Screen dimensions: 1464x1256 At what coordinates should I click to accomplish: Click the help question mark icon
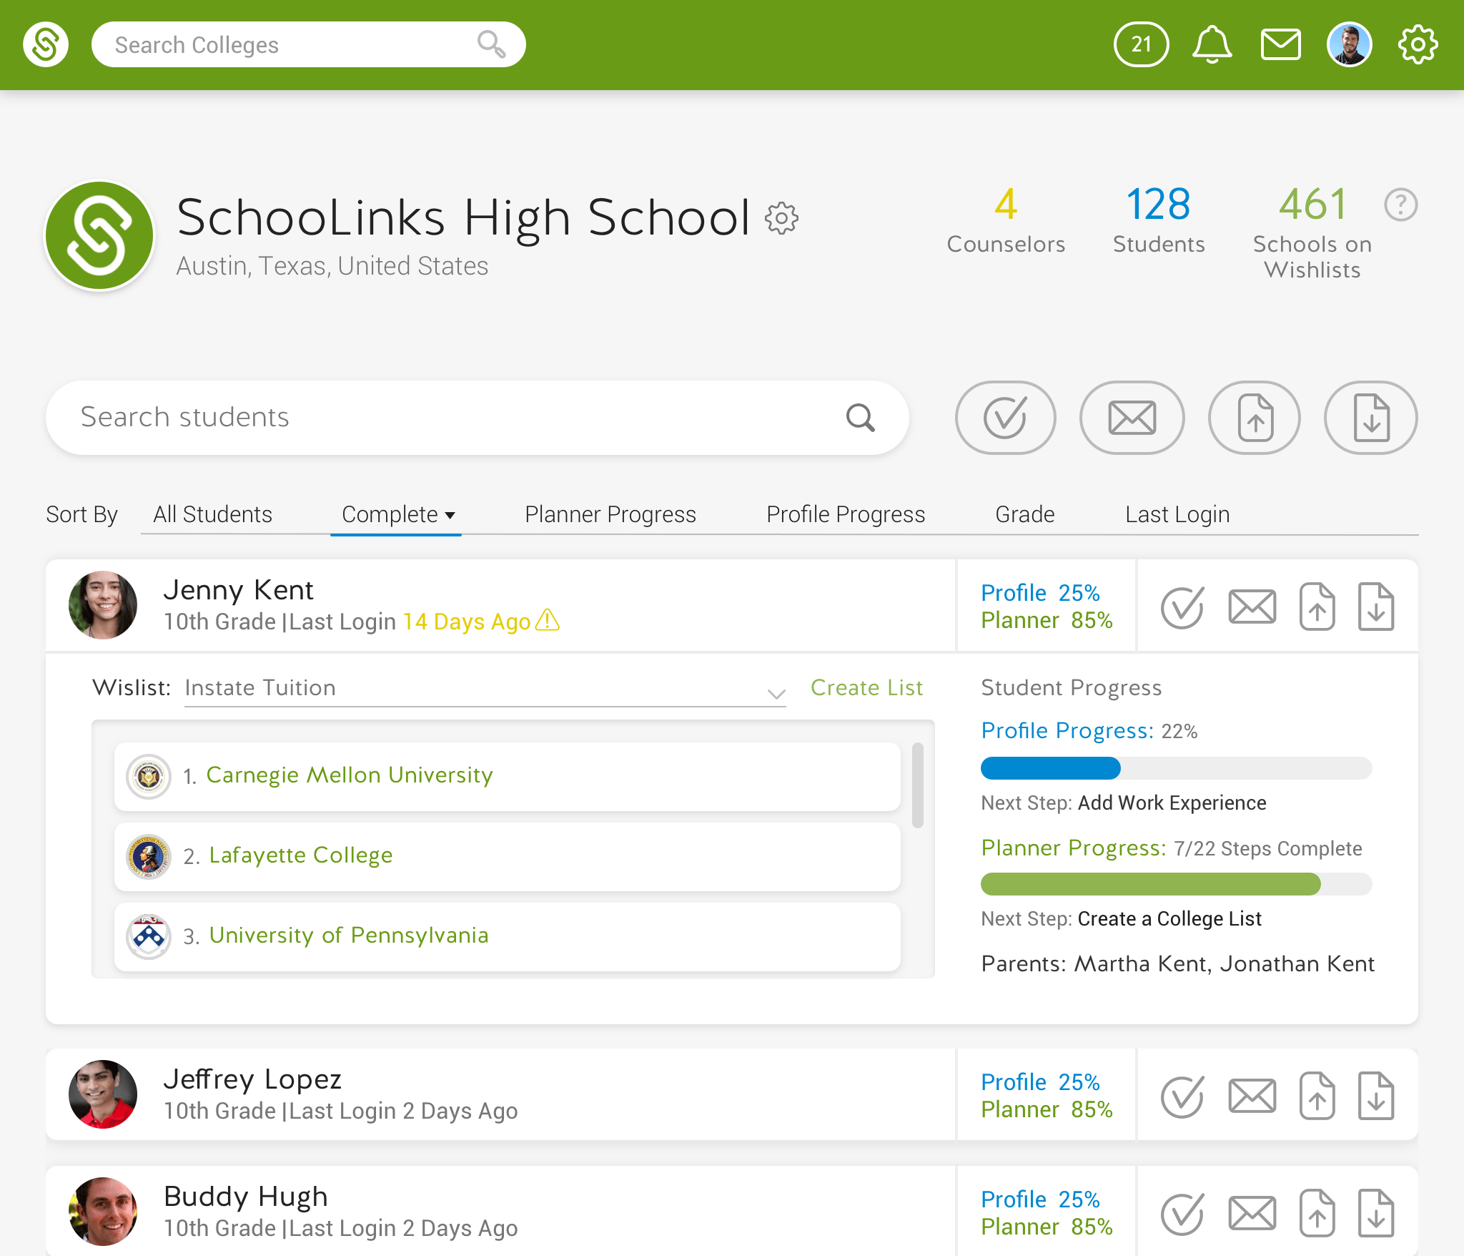[1400, 205]
